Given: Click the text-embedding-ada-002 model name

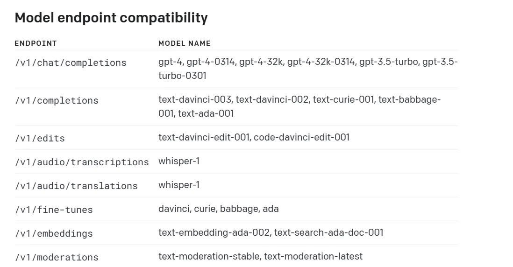Looking at the screenshot, I should (x=214, y=232).
